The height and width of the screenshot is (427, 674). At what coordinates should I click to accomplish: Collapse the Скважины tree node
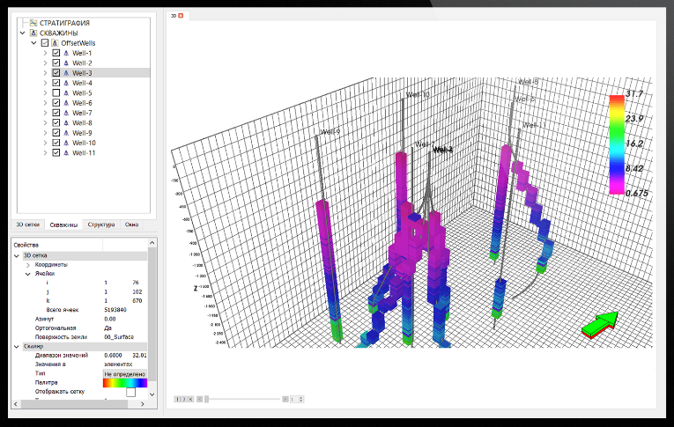[x=22, y=33]
